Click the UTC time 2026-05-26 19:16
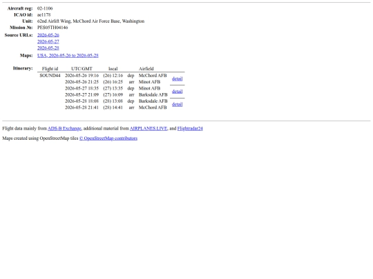Image resolution: width=373 pixels, height=279 pixels. (x=82, y=76)
